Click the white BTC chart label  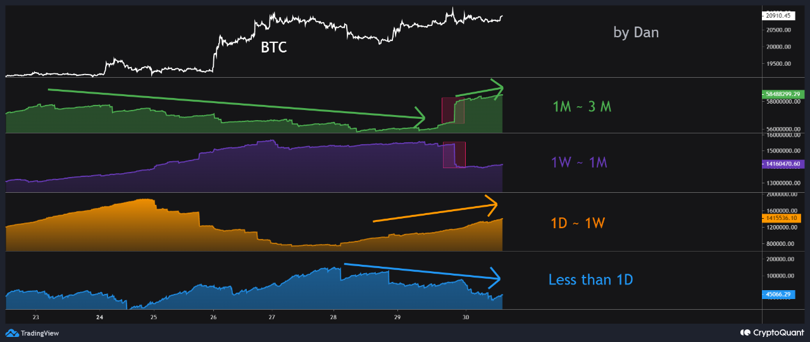coord(274,47)
